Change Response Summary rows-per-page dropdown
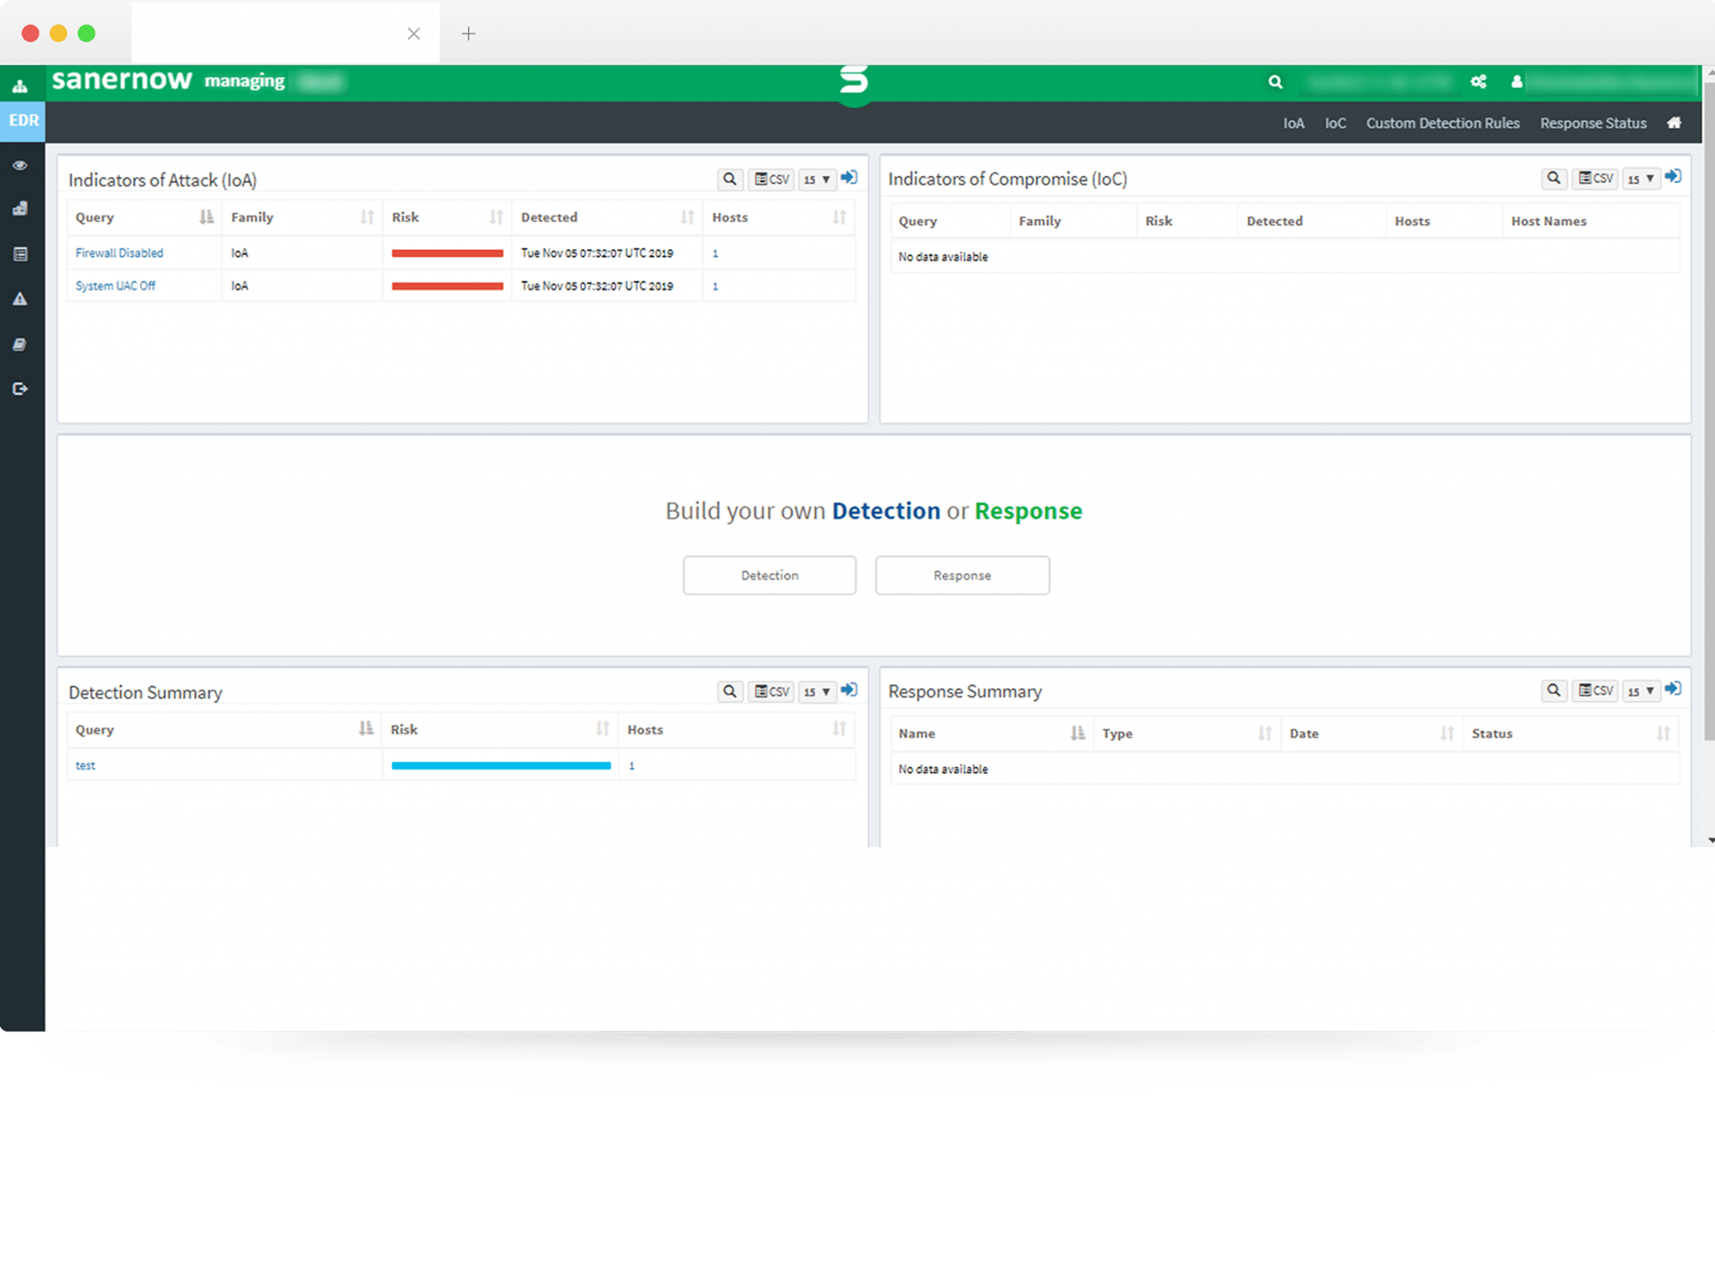1715x1266 pixels. point(1640,691)
